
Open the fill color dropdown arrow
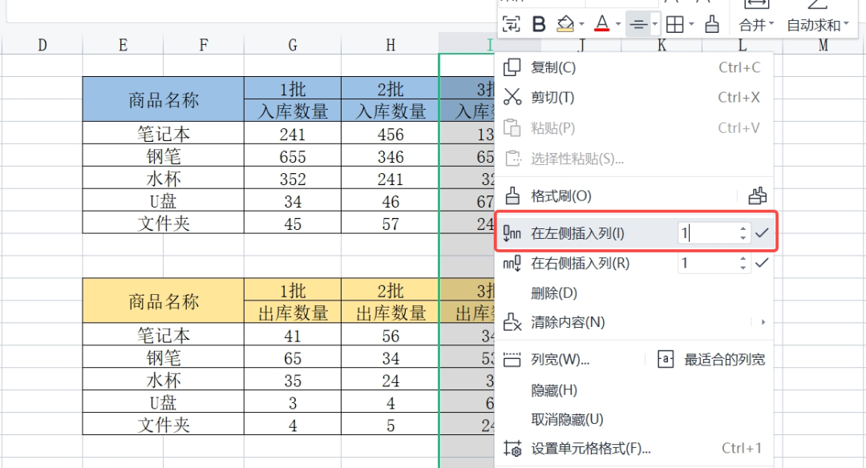point(581,24)
